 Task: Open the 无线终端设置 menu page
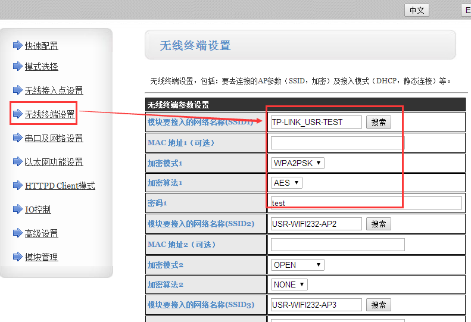coord(50,114)
